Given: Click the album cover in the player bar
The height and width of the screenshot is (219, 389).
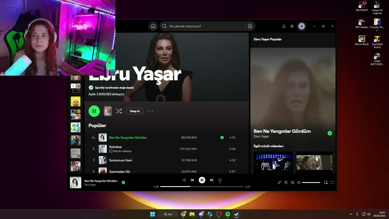Looking at the screenshot, I should (x=76, y=182).
